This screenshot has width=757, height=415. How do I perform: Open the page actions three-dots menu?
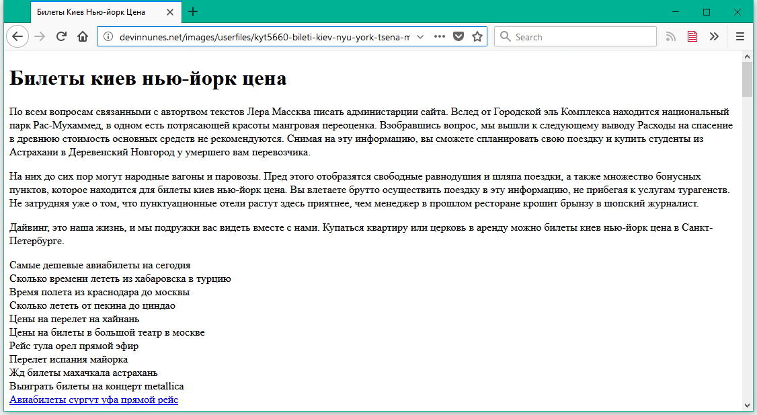[x=439, y=37]
